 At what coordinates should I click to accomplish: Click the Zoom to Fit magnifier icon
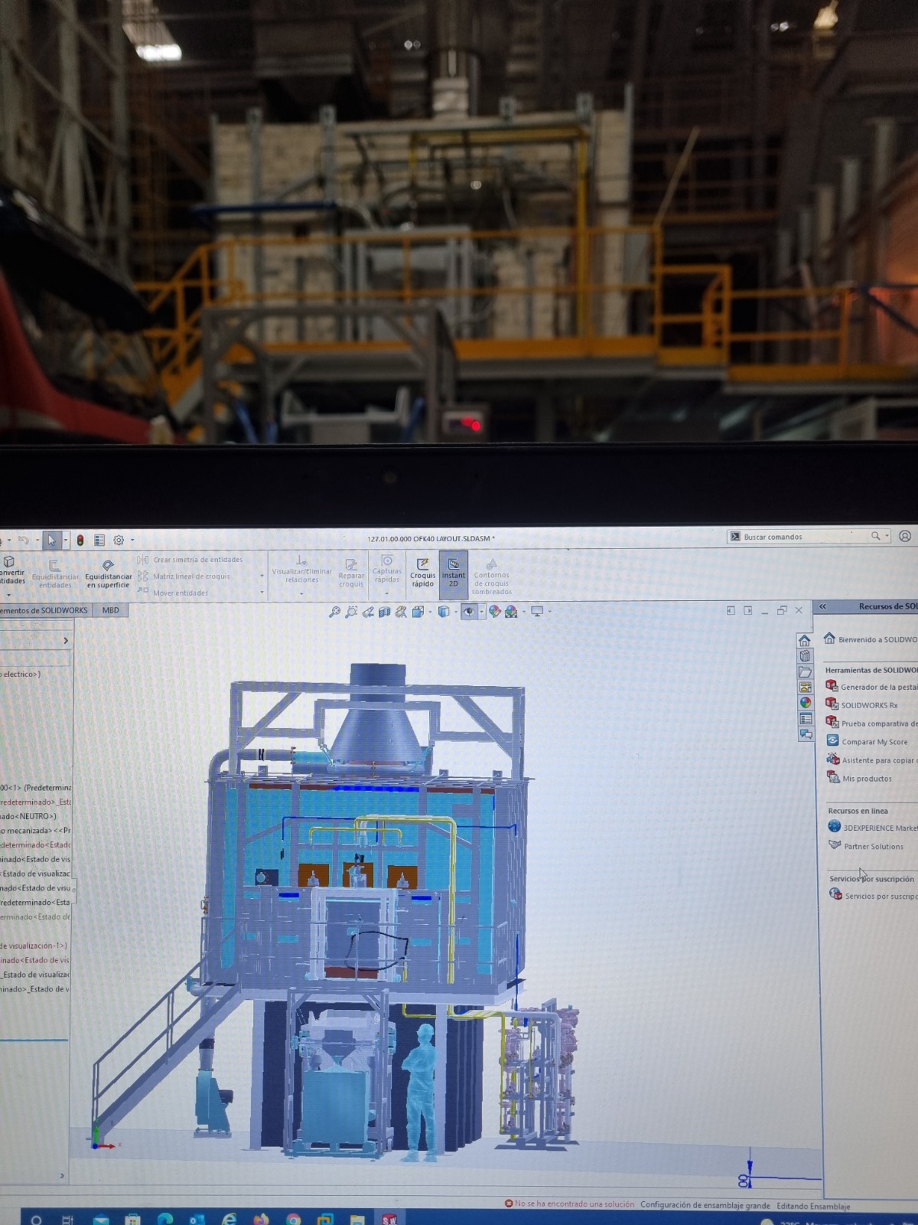click(x=334, y=612)
